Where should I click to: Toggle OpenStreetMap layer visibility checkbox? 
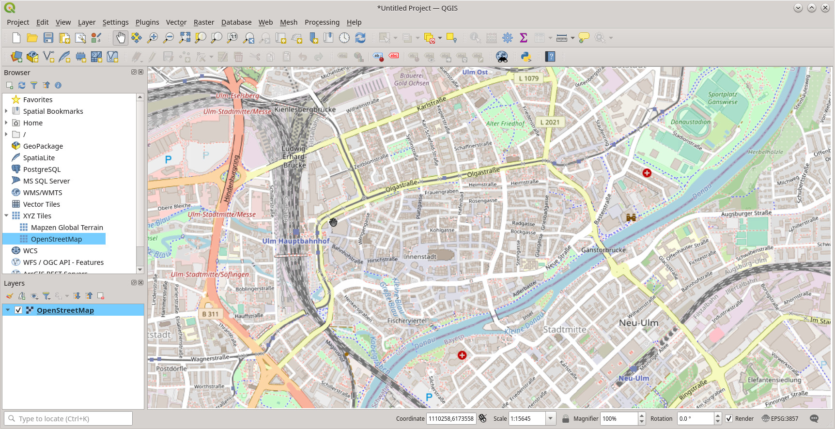[18, 310]
